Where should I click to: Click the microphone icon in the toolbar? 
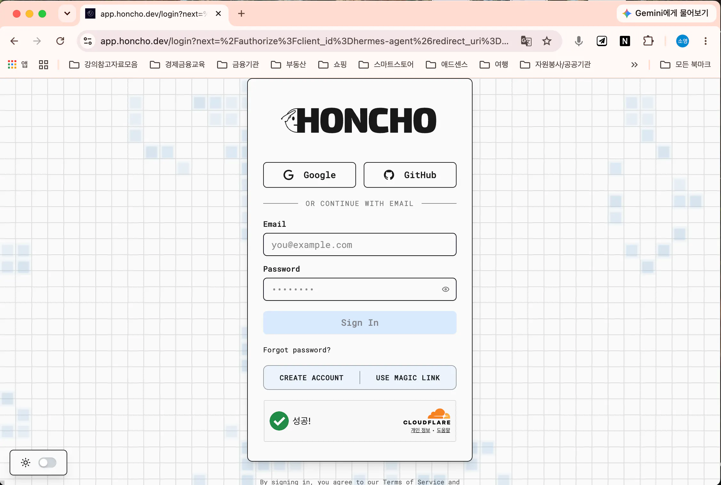[x=579, y=41]
